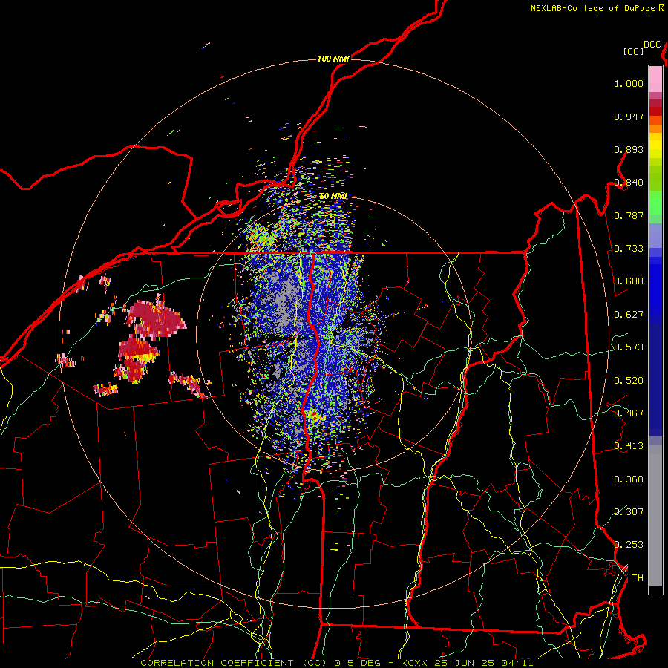Select the 0.413 legend value
668x668 pixels.
629,446
